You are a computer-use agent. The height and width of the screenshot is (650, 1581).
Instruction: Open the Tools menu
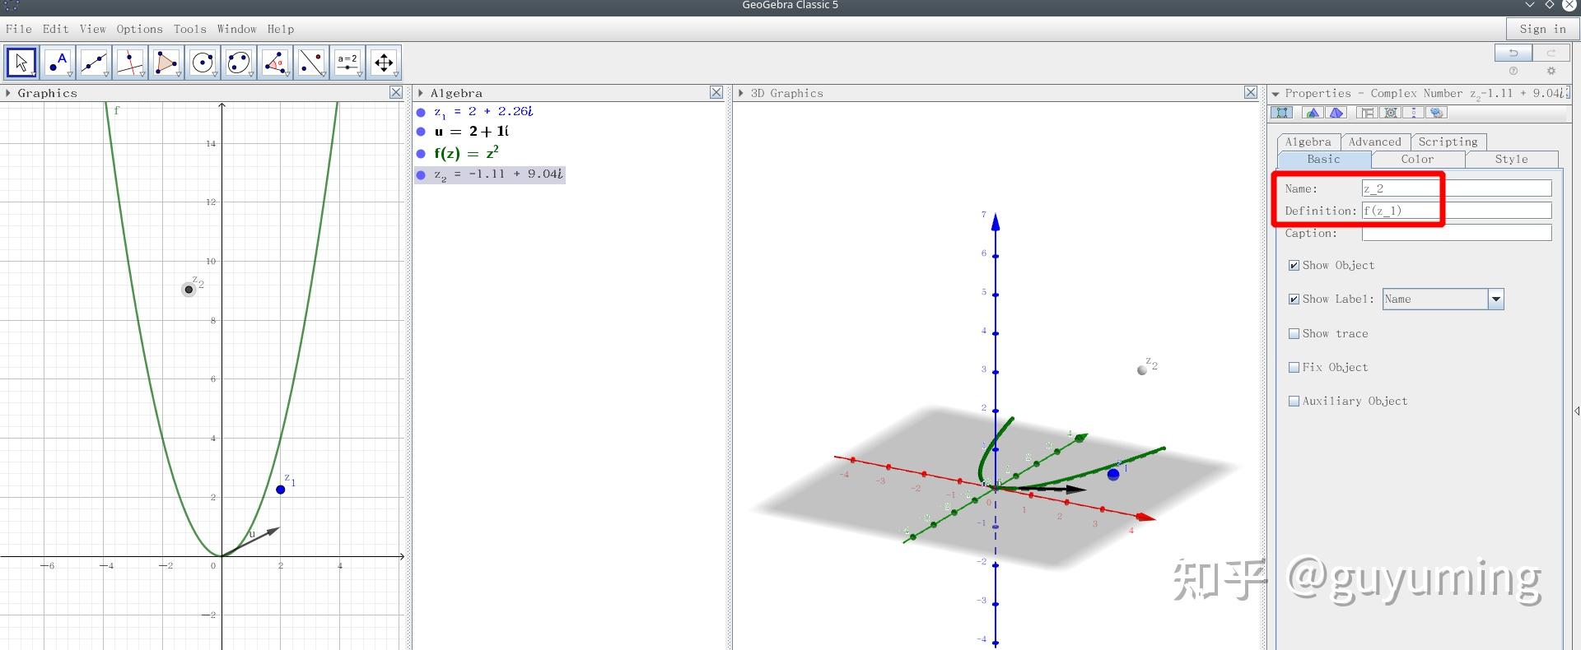[x=190, y=29]
